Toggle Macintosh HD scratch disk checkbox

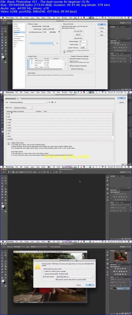tap(32, 63)
